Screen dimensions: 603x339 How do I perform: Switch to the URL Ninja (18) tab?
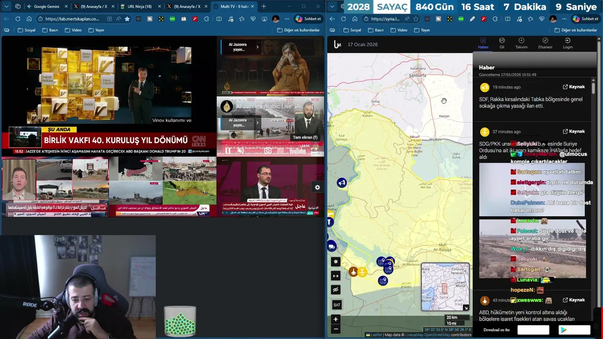click(139, 7)
